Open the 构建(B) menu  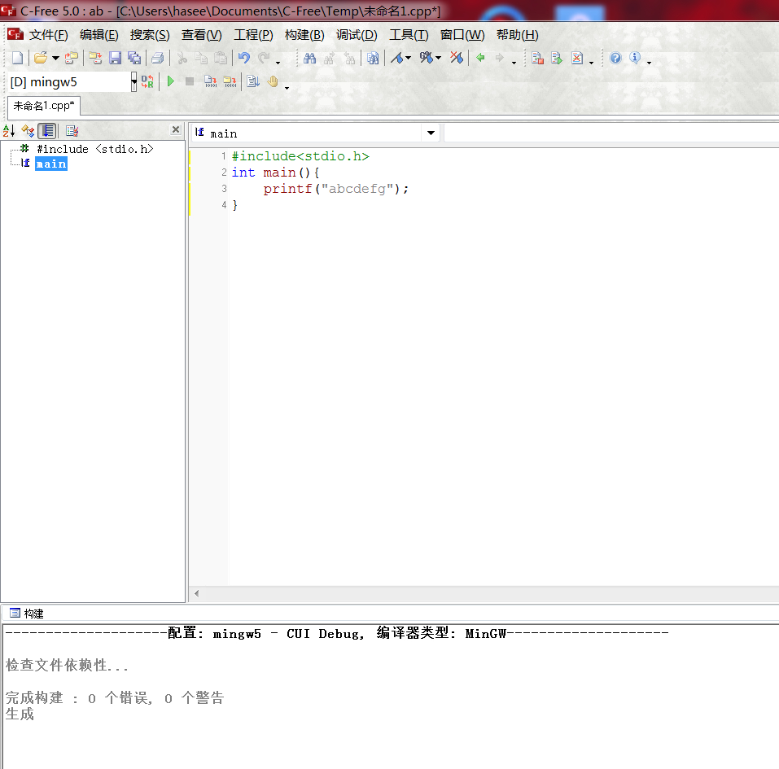click(304, 35)
